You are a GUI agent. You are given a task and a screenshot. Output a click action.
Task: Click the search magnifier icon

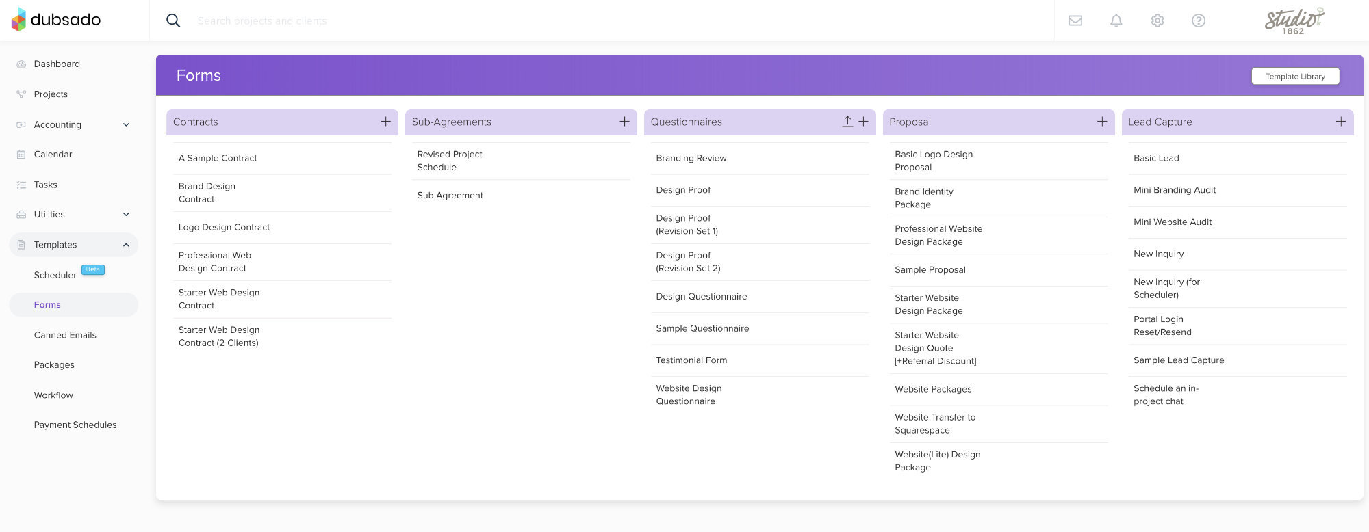[173, 21]
